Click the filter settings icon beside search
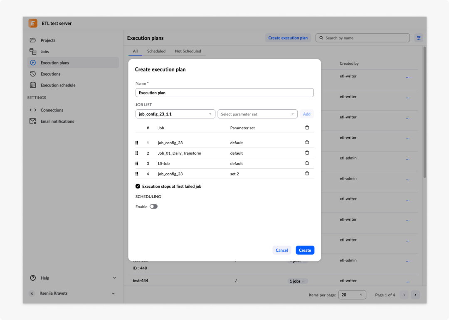 tap(419, 38)
